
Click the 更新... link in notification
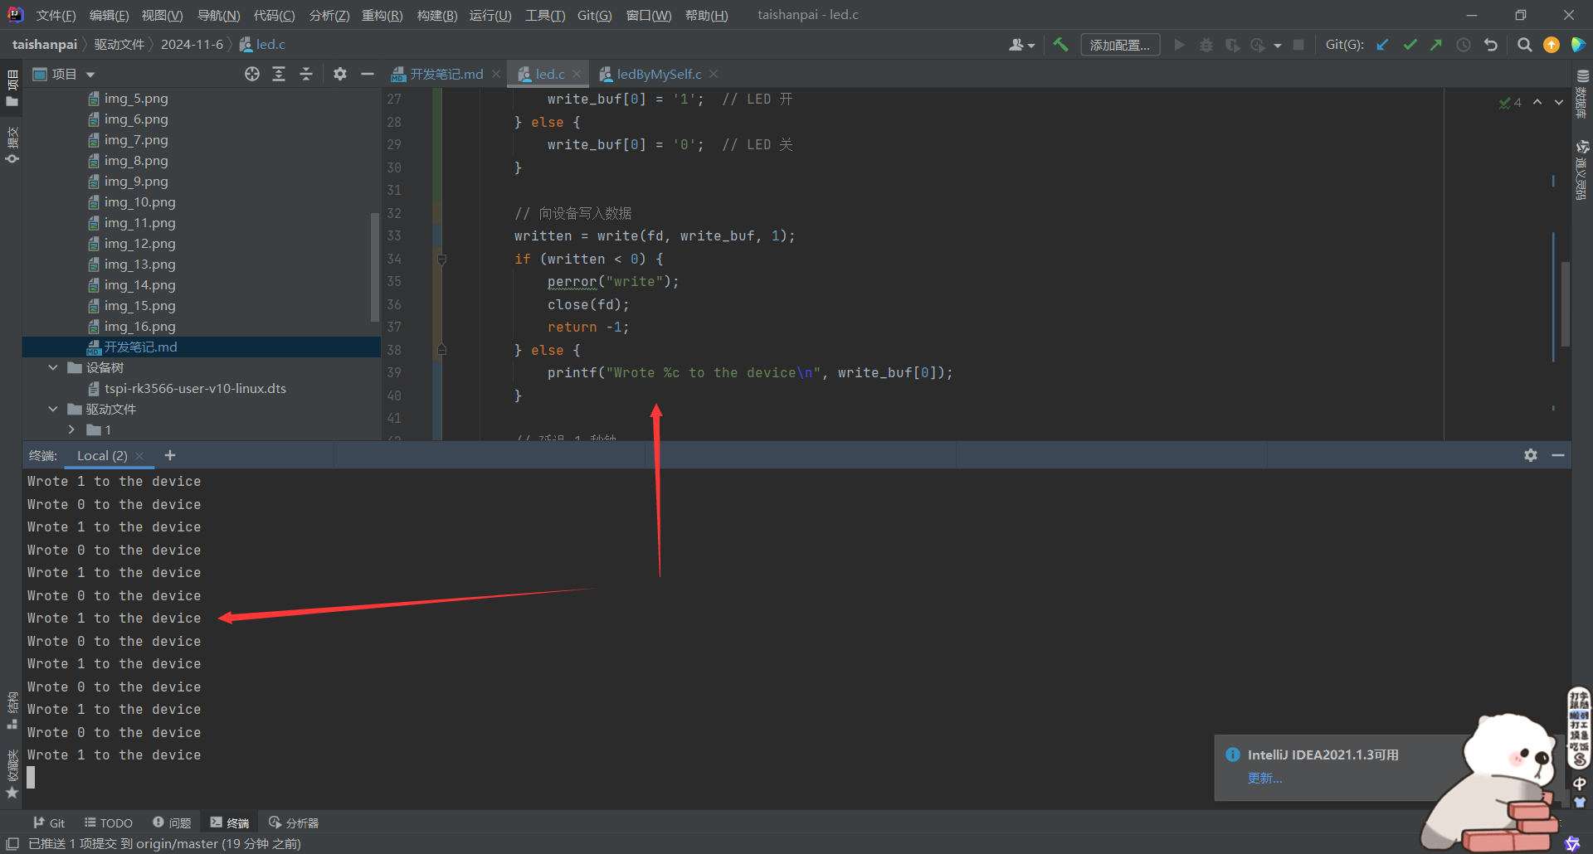pyautogui.click(x=1264, y=778)
